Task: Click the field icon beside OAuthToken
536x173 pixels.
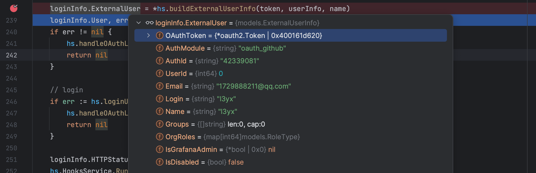Action: click(x=160, y=35)
